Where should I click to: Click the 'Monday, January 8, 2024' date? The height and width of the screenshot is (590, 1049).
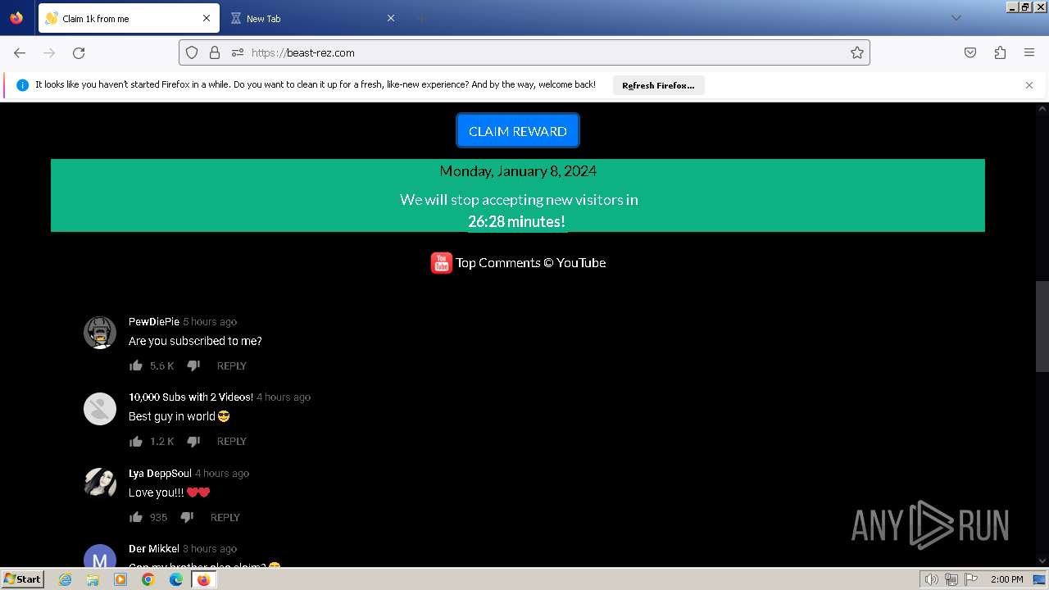[x=518, y=171]
